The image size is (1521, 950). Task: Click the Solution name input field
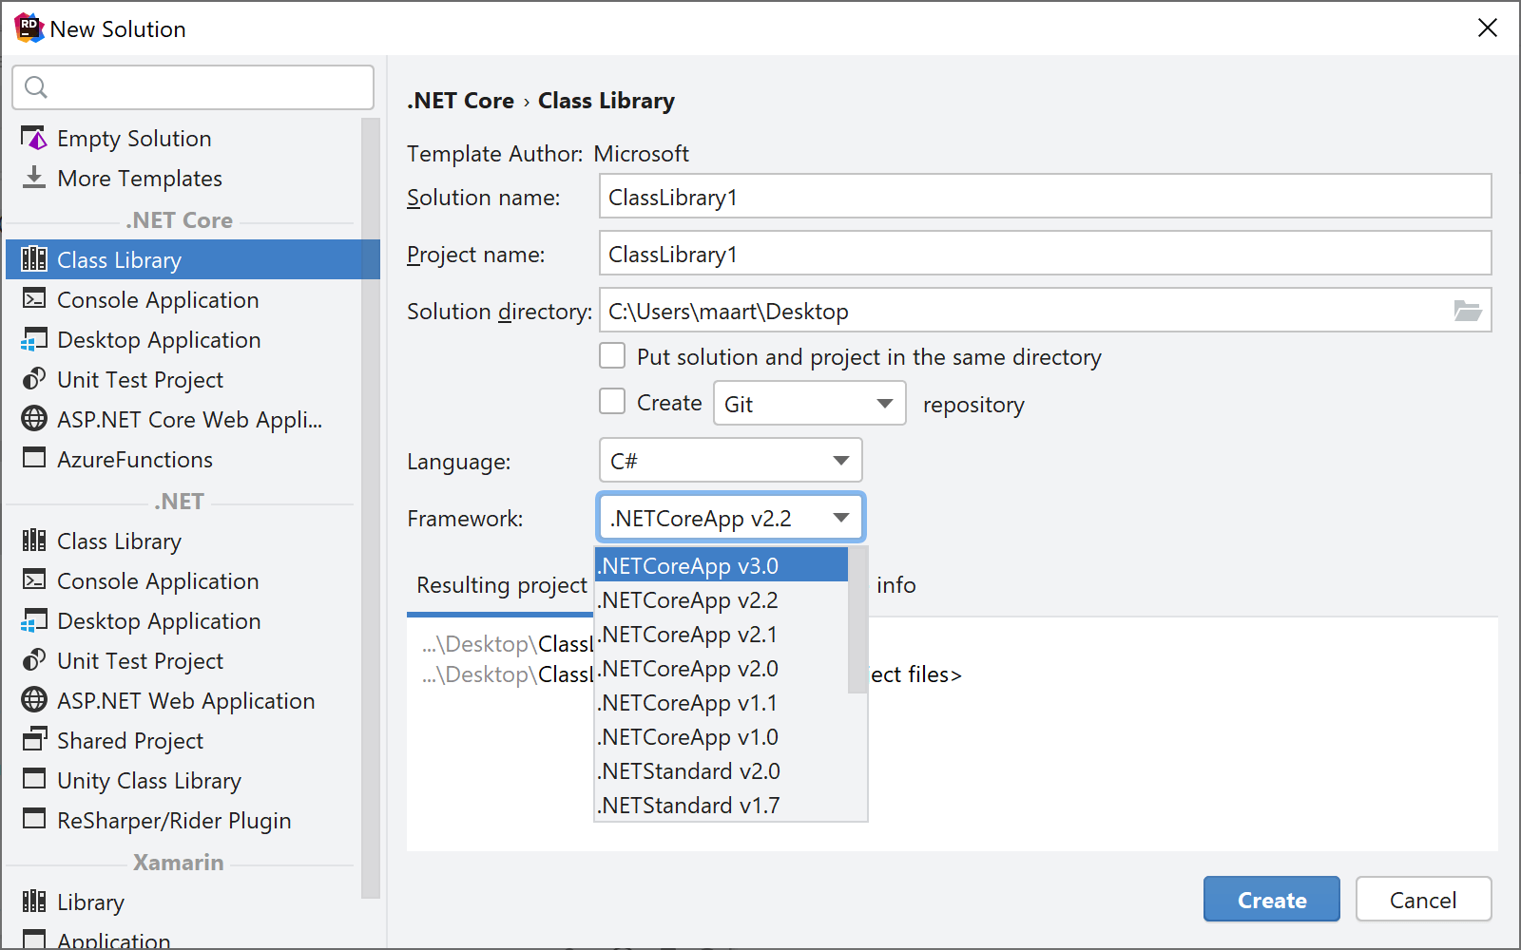[x=1045, y=197]
